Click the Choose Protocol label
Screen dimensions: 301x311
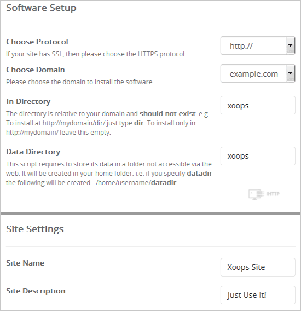(x=37, y=42)
